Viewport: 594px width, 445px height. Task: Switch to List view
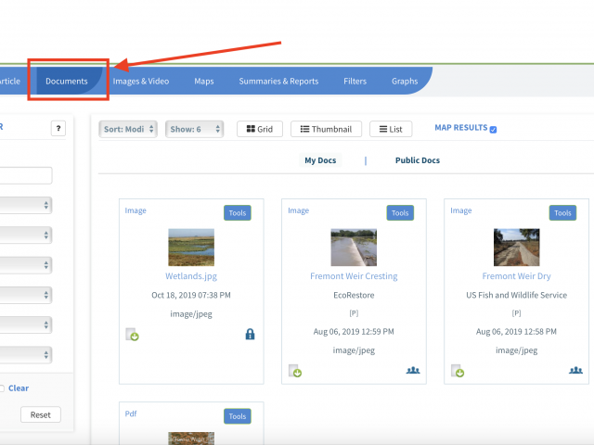391,129
